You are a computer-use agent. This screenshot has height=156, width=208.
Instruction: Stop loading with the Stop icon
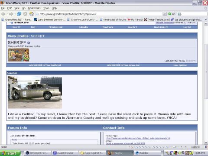tap(25, 14)
